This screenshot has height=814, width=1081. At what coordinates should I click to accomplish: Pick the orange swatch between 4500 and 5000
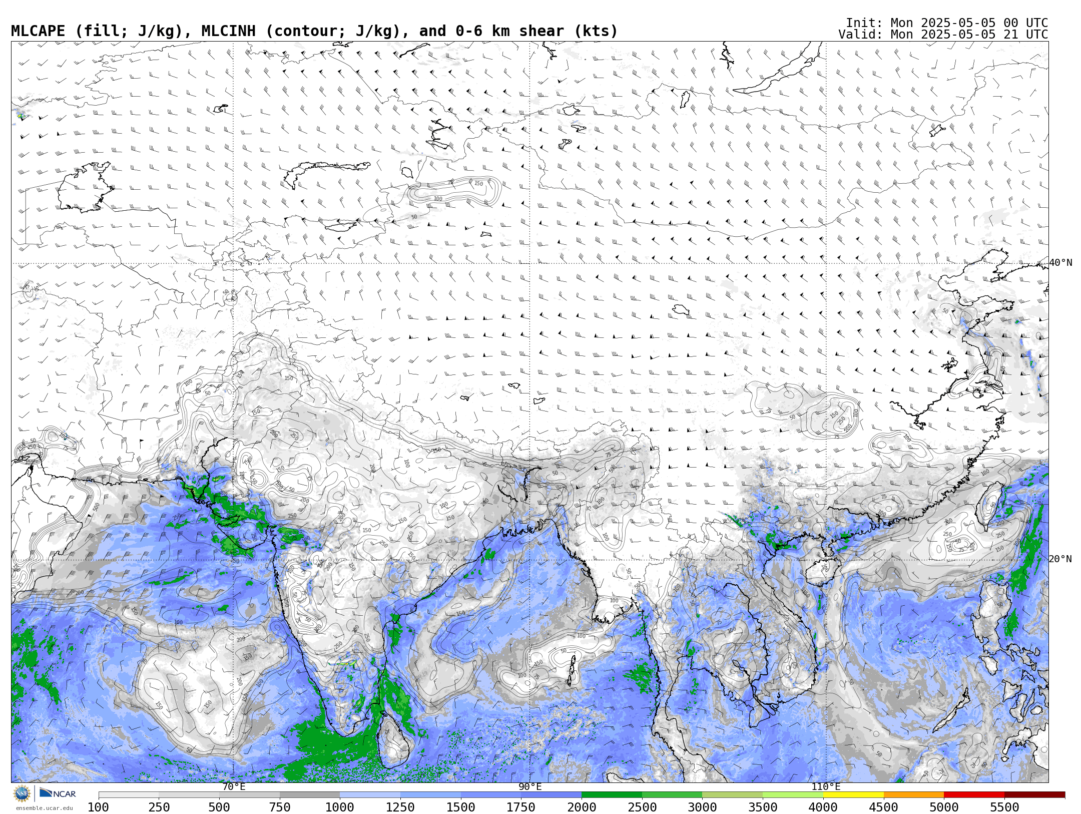click(914, 795)
